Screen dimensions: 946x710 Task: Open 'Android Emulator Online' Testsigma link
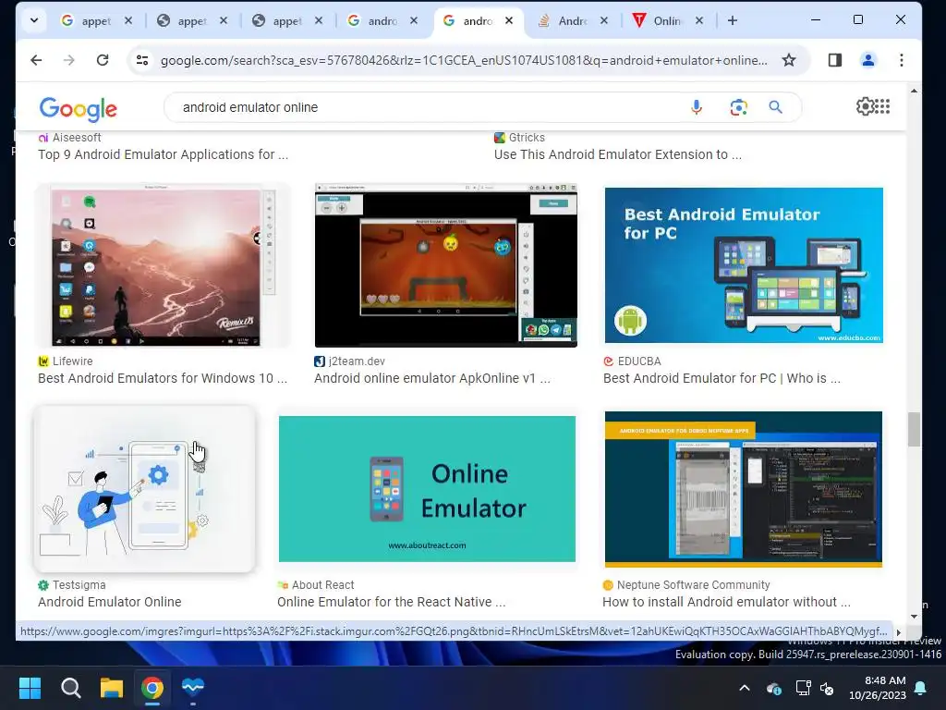point(110,602)
